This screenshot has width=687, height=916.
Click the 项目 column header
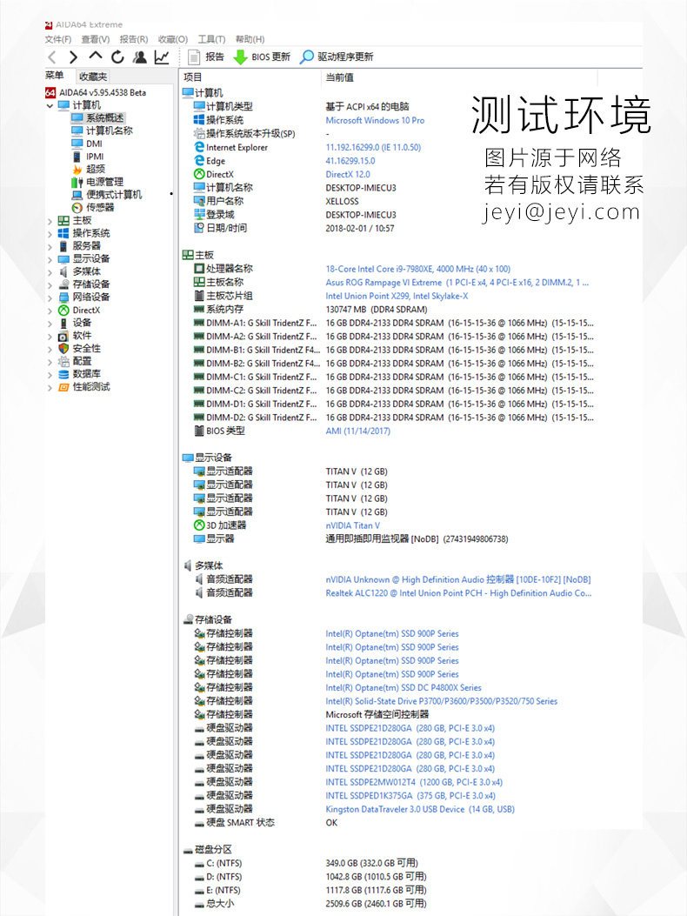193,77
